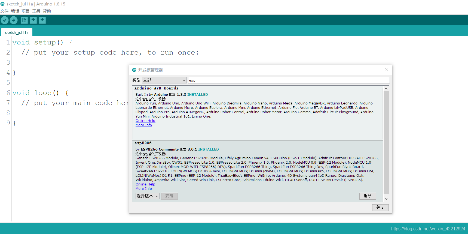Click the Arduino logo in the title bar
Screen dimensions: 468x234
(x=3, y=4)
